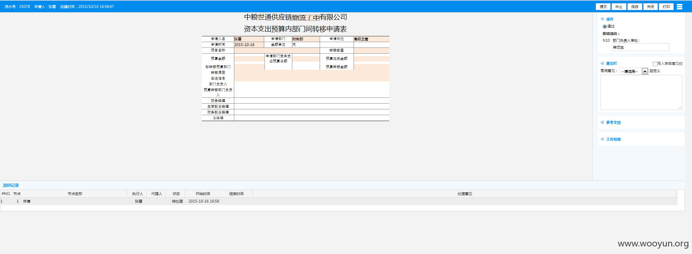
Task: Click the 中止 button
Action: [x=619, y=6]
